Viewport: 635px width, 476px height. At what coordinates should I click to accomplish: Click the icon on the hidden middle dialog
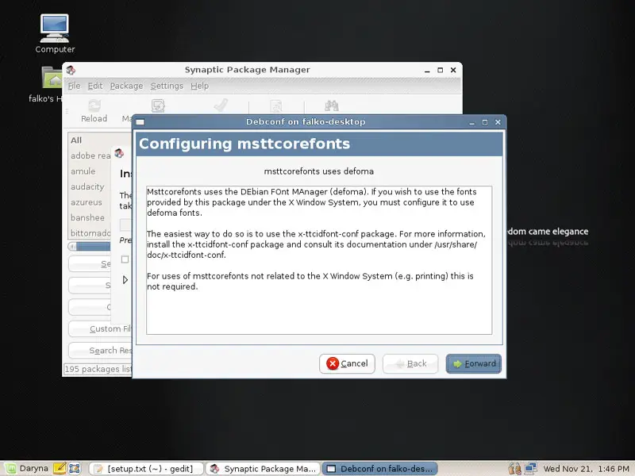pos(118,153)
